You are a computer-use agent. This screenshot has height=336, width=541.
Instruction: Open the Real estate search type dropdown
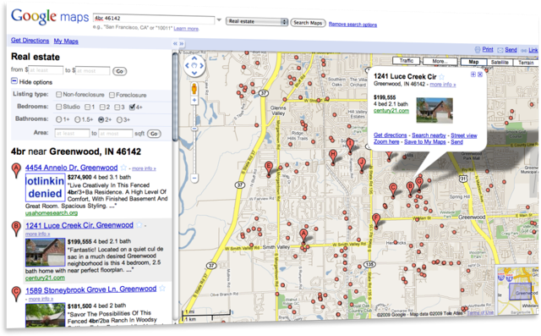[x=257, y=21]
